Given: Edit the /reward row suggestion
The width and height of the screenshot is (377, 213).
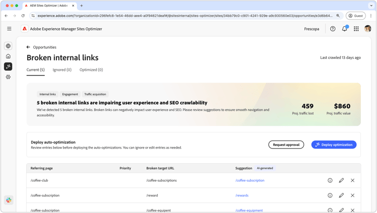Looking at the screenshot, I should pos(341,195).
